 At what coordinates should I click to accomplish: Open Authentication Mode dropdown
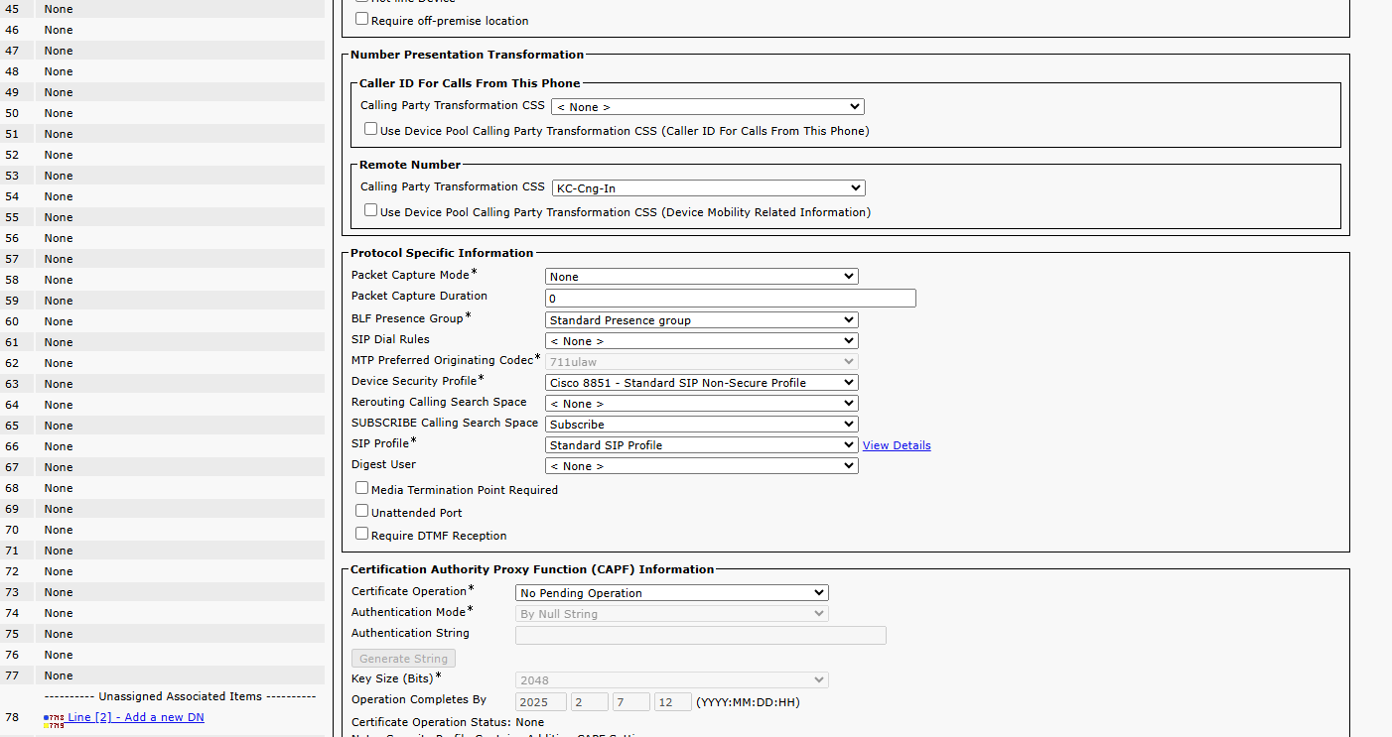click(x=672, y=614)
